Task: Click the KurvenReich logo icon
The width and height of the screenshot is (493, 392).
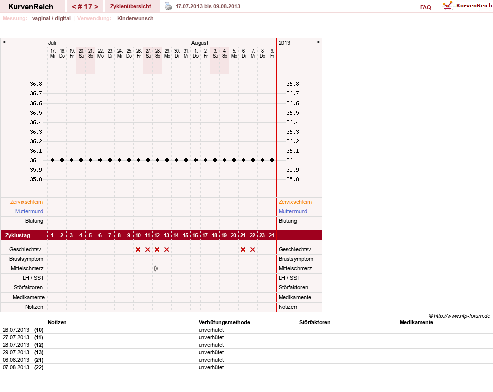Action: [x=447, y=5]
